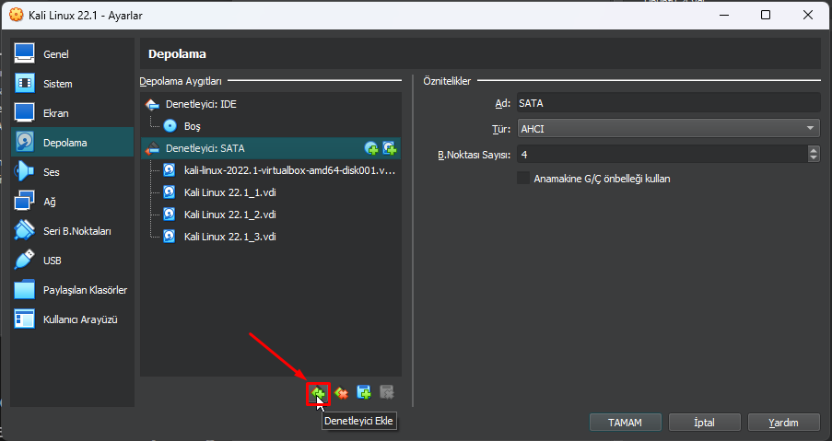Select the IDE controller row
The height and width of the screenshot is (441, 832).
271,104
